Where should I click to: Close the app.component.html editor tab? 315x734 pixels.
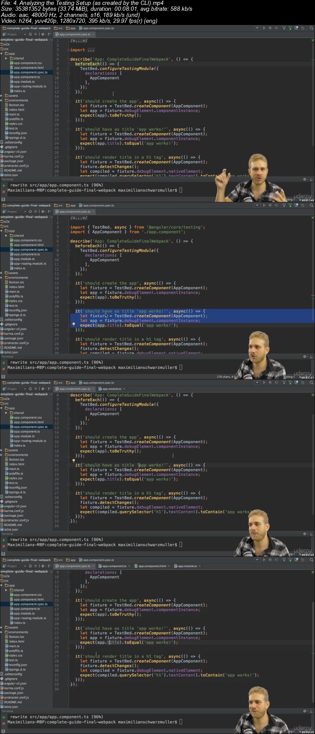coord(169,566)
